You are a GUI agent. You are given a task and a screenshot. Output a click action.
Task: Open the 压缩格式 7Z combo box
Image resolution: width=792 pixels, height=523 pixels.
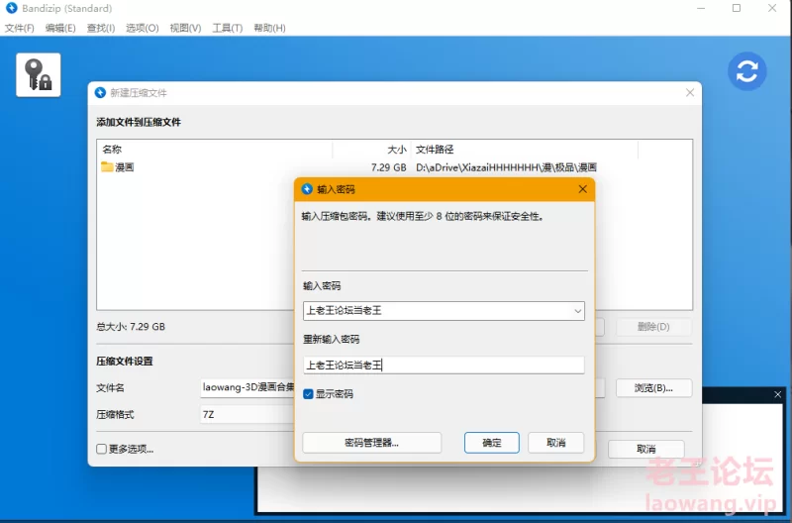click(x=247, y=414)
